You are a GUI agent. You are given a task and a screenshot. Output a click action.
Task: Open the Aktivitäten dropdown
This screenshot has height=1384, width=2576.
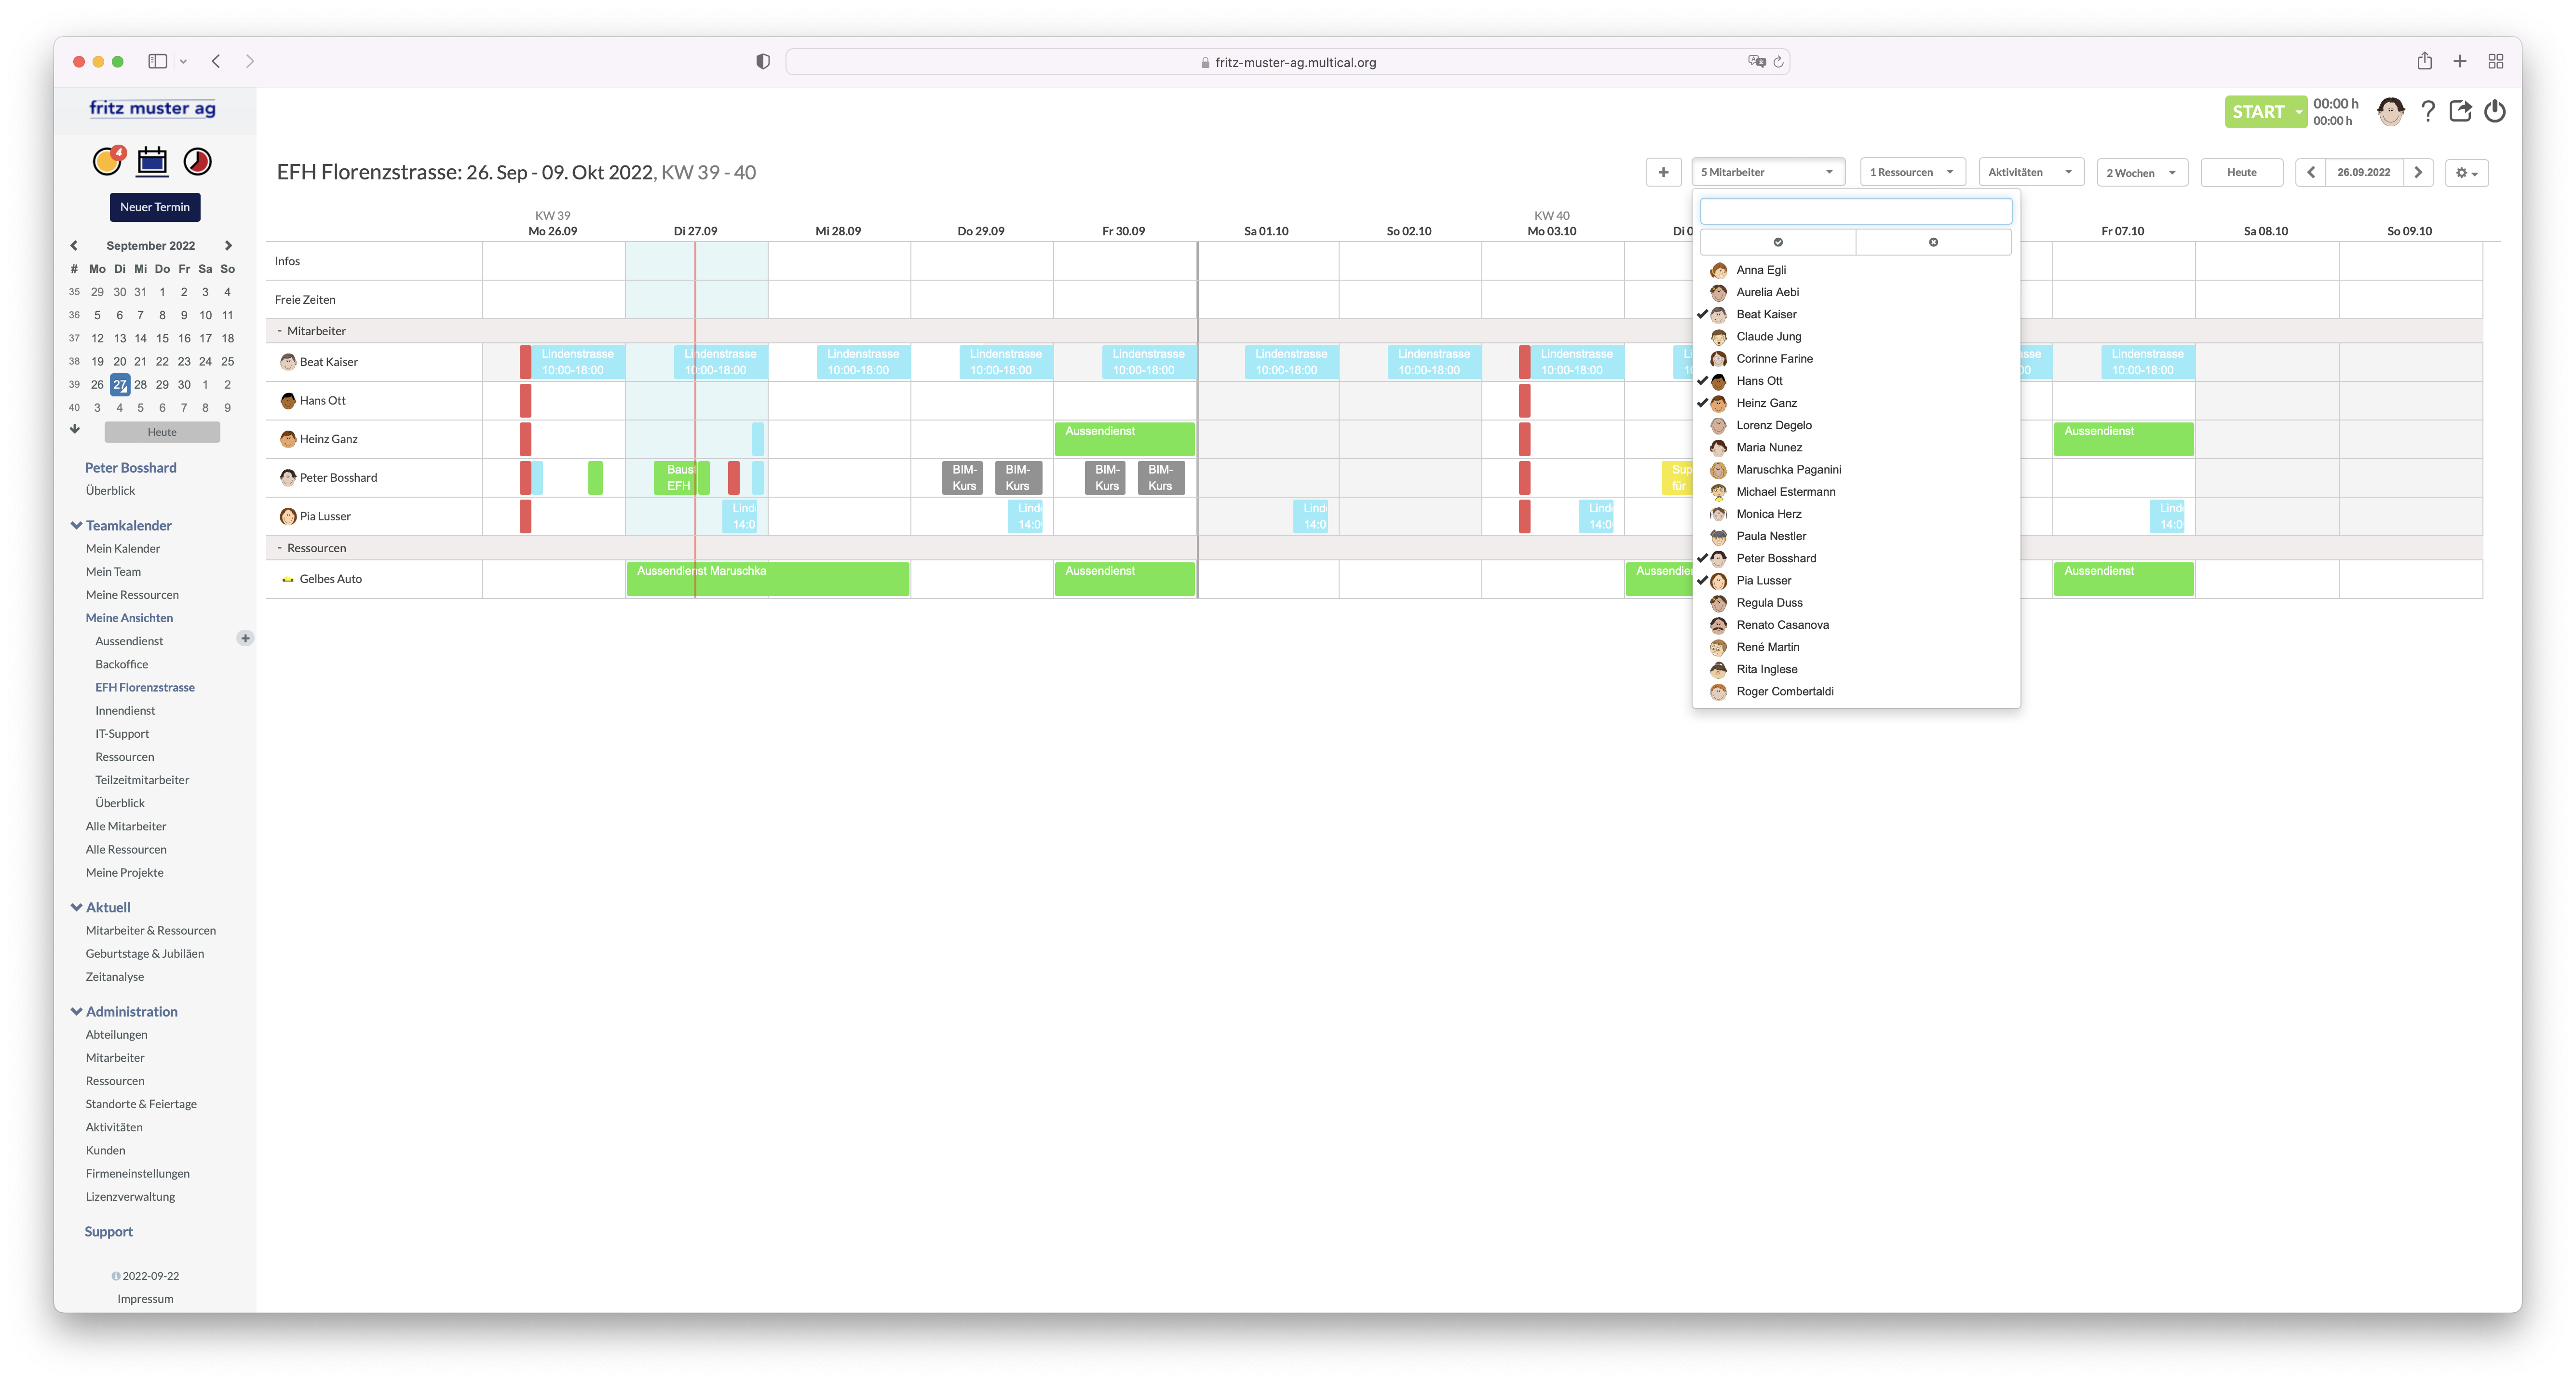tap(2031, 172)
